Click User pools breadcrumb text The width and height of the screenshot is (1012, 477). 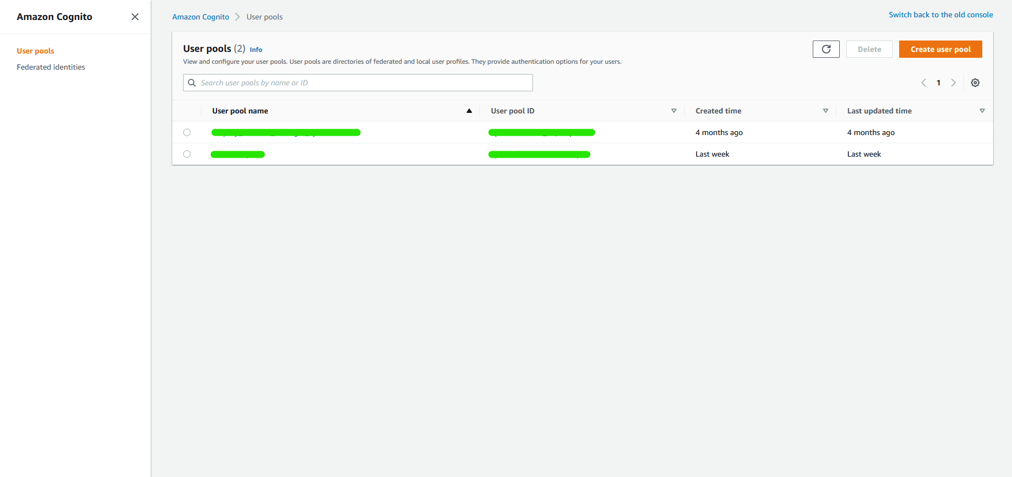pyautogui.click(x=265, y=17)
